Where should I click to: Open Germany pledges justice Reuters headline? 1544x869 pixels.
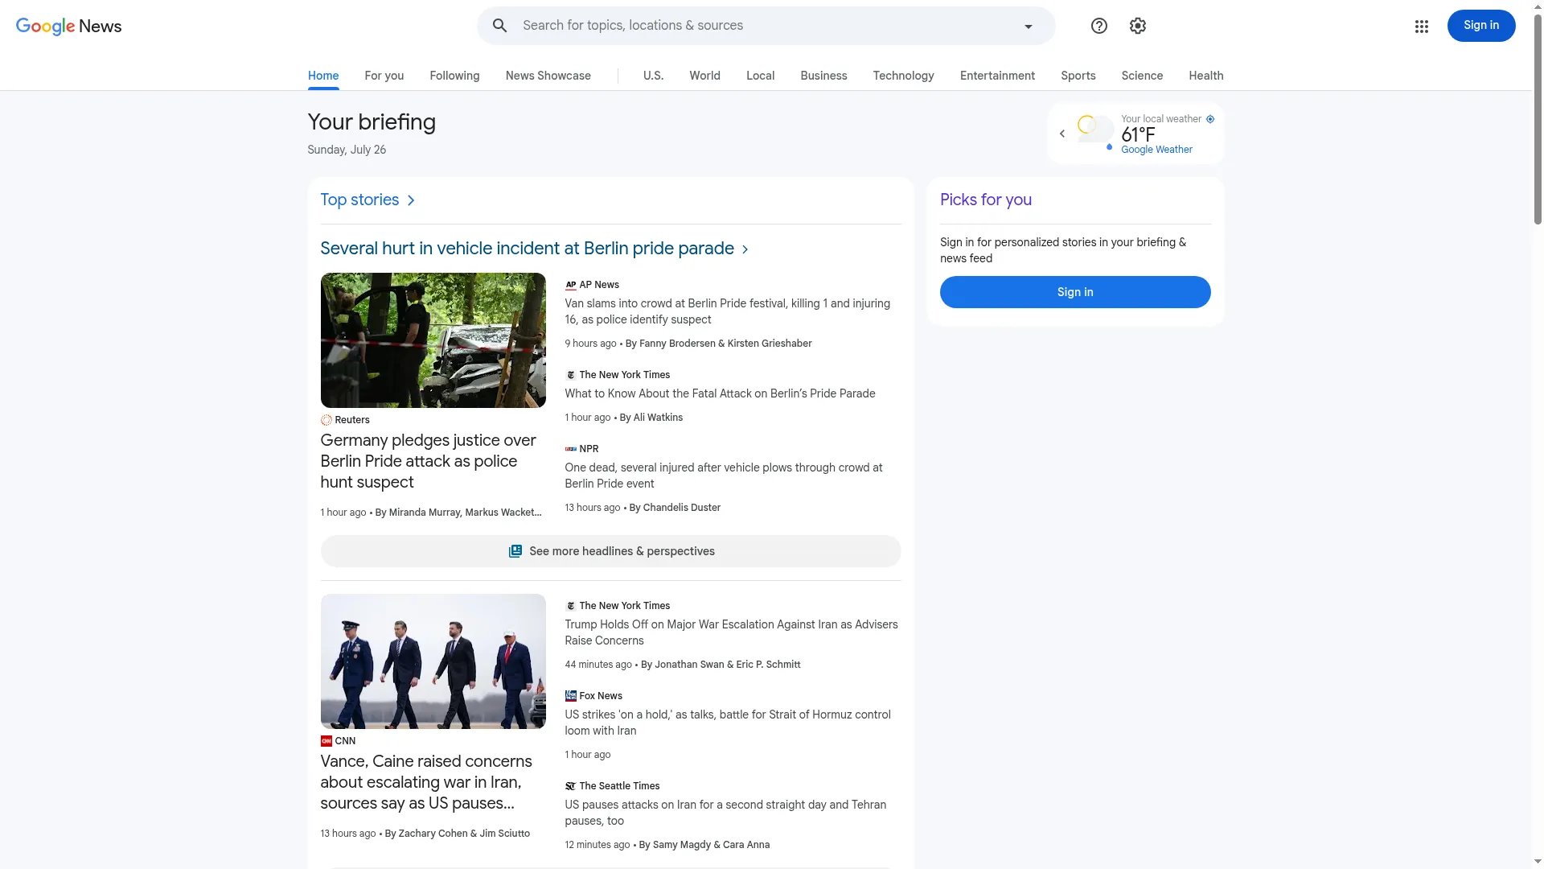(428, 461)
